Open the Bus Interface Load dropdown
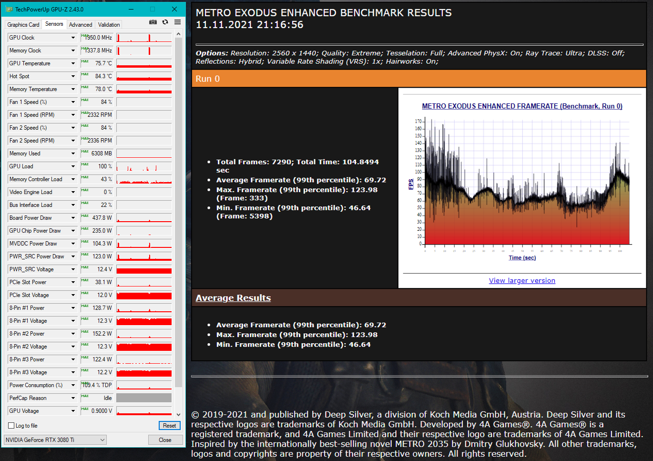Image resolution: width=653 pixels, height=461 pixels. pyautogui.click(x=73, y=205)
